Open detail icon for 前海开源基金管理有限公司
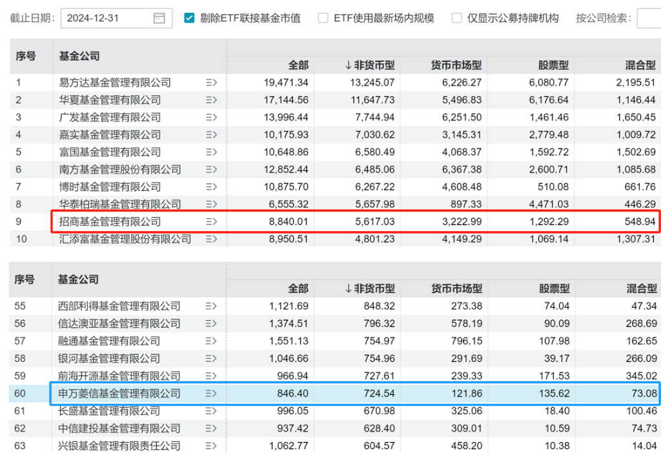Viewport: 661px width, 453px height. pos(211,376)
